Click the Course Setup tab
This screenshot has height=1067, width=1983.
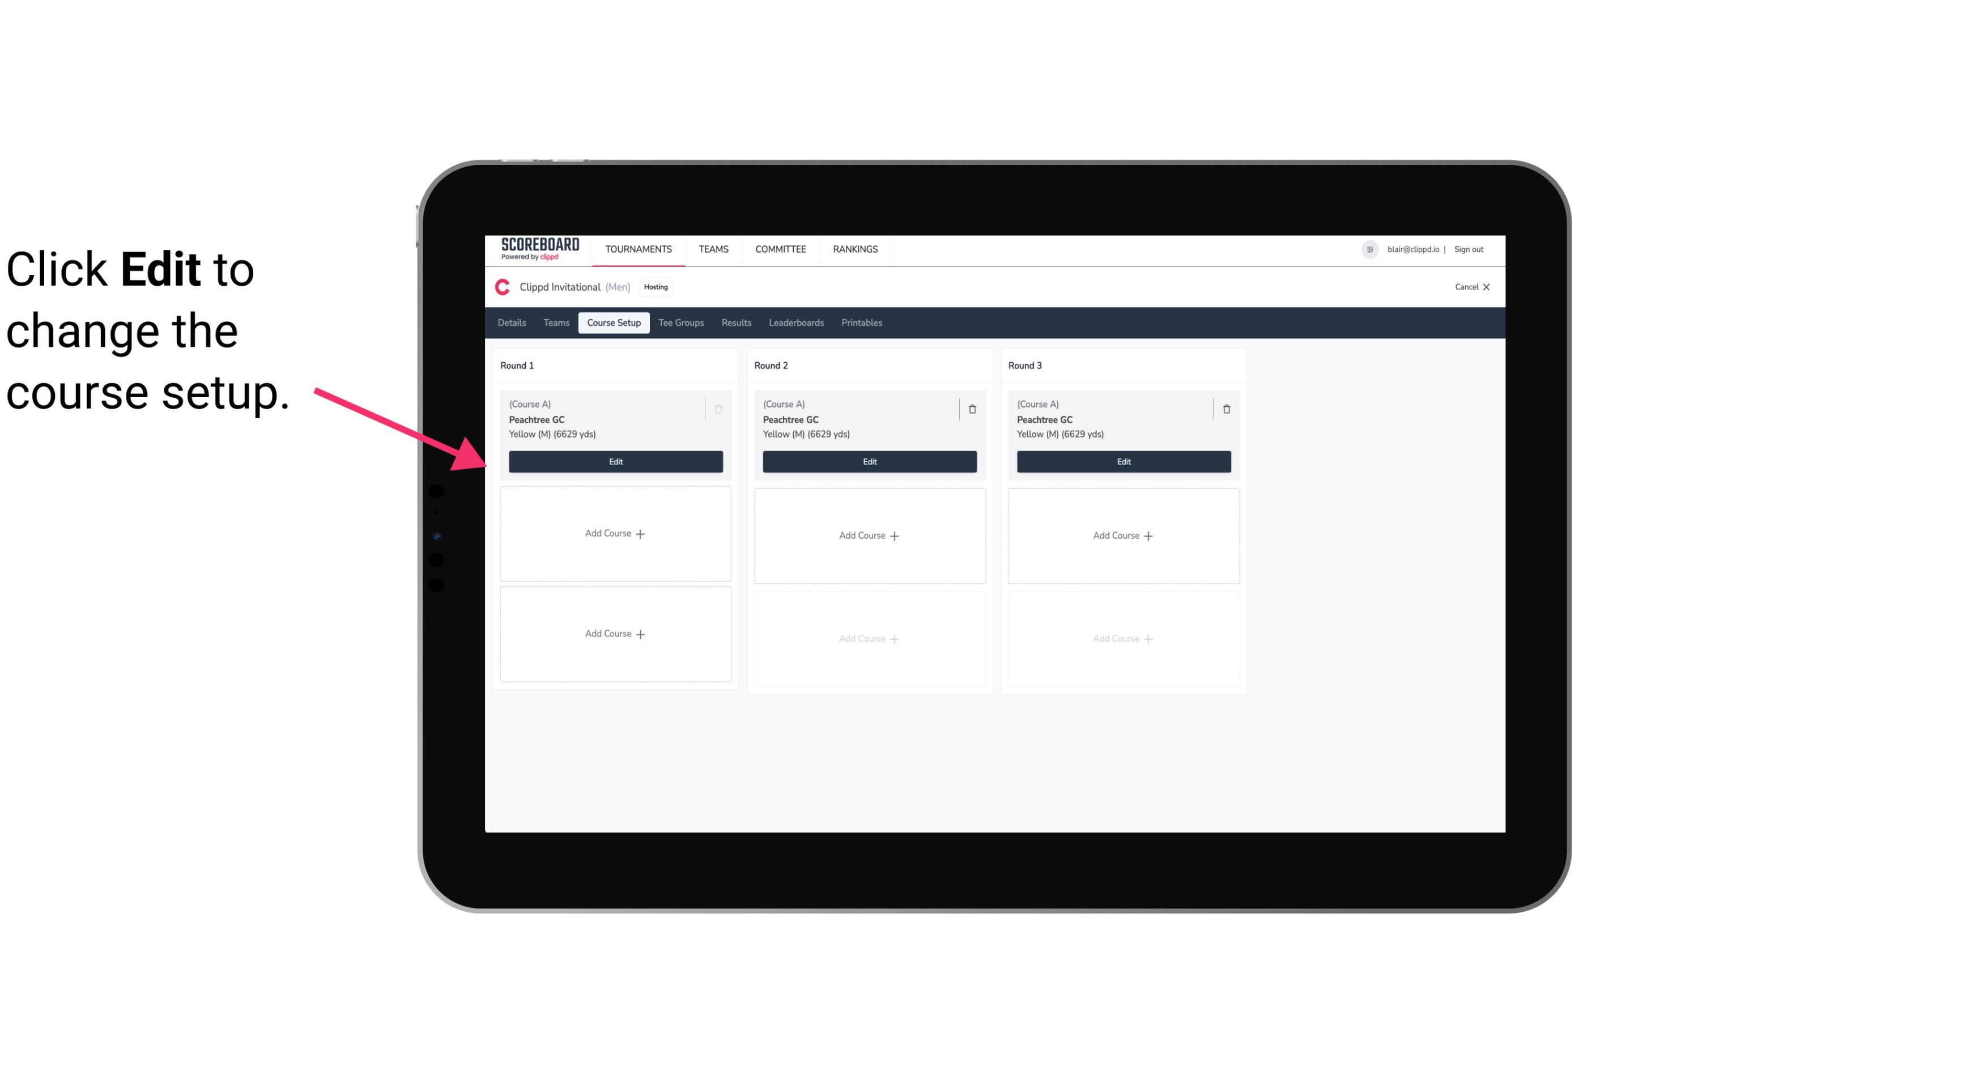pyautogui.click(x=612, y=322)
